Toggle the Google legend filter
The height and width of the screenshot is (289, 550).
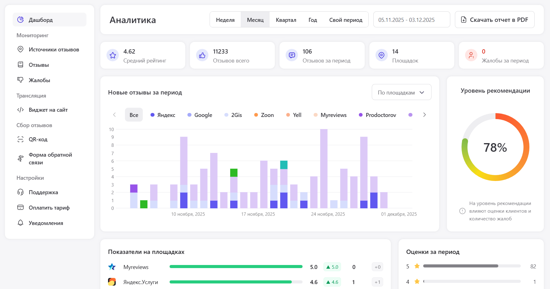pos(200,115)
